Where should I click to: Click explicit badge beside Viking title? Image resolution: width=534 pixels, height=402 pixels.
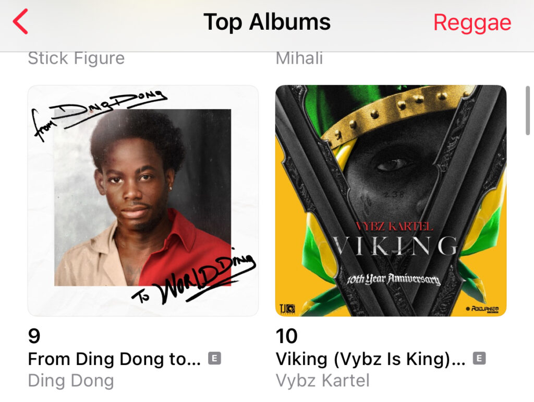coord(479,358)
